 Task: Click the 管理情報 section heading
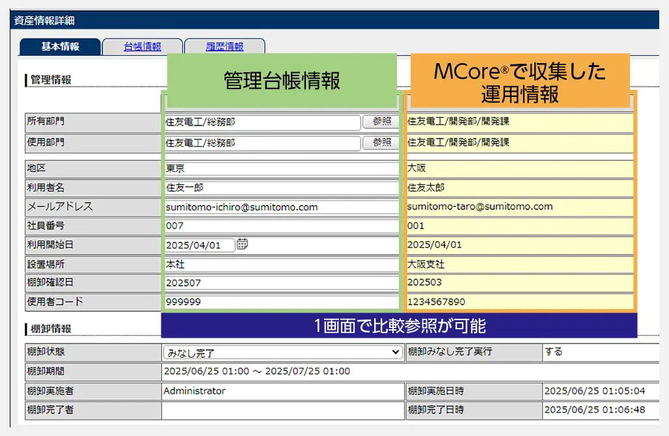(50, 80)
